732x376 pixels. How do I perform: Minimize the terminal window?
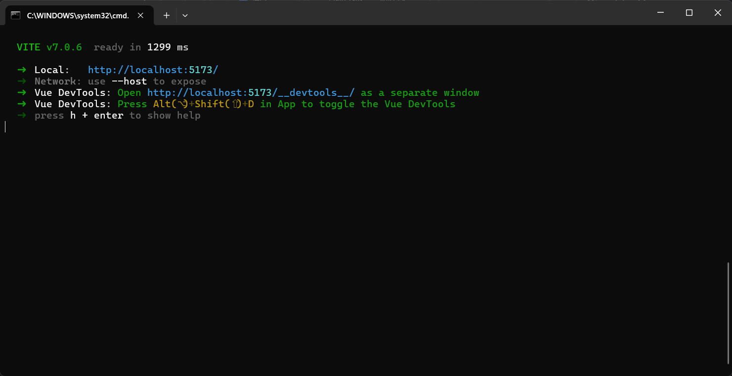pos(660,13)
